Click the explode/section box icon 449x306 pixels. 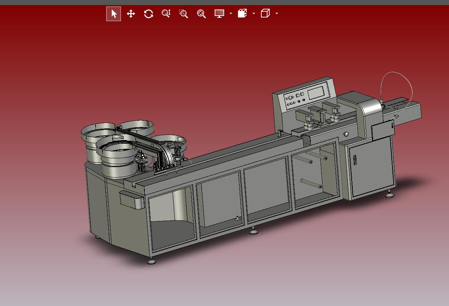tap(242, 14)
